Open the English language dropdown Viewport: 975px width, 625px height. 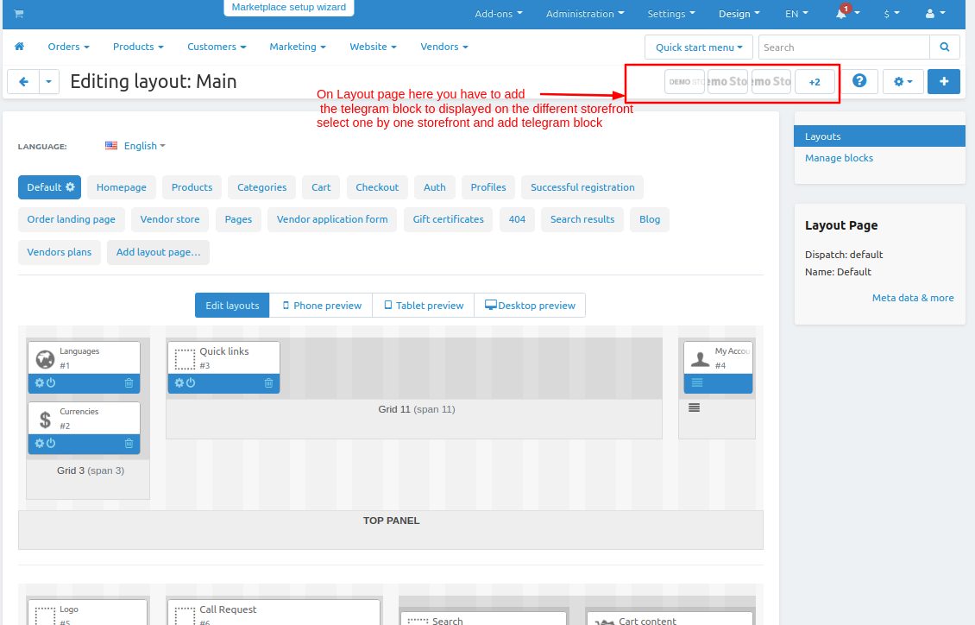[x=135, y=146]
